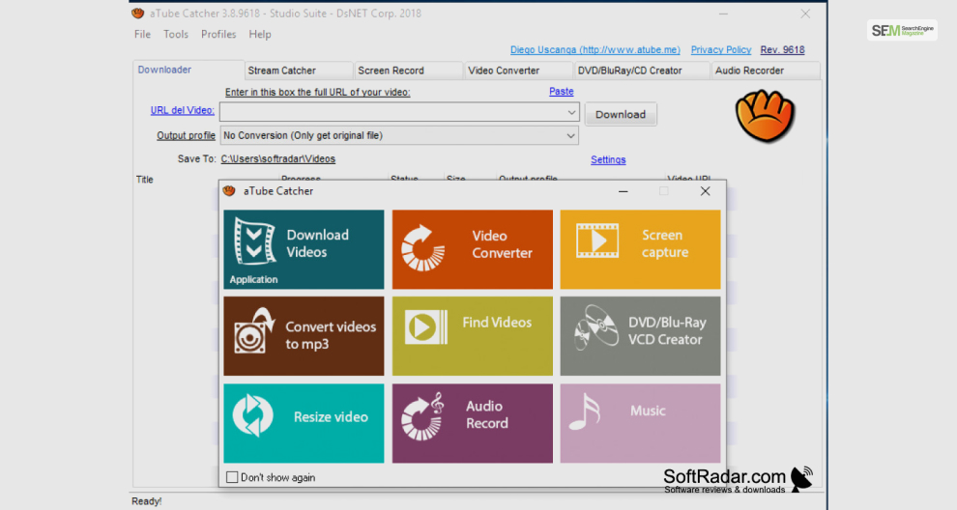Switch to the Video Converter tab

point(518,71)
